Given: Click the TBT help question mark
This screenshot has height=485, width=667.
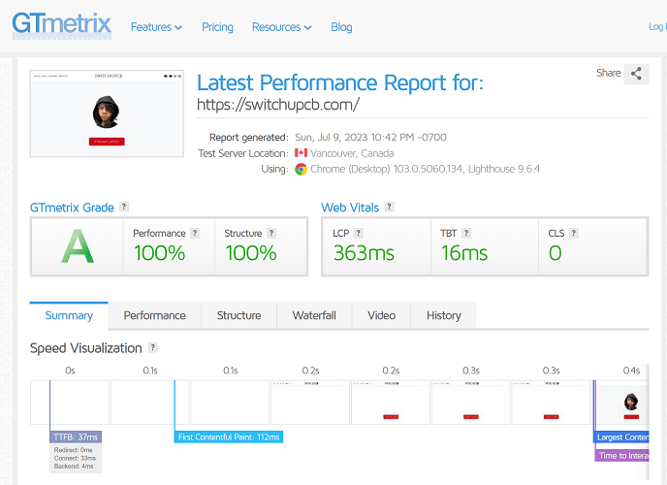Looking at the screenshot, I should click(466, 233).
